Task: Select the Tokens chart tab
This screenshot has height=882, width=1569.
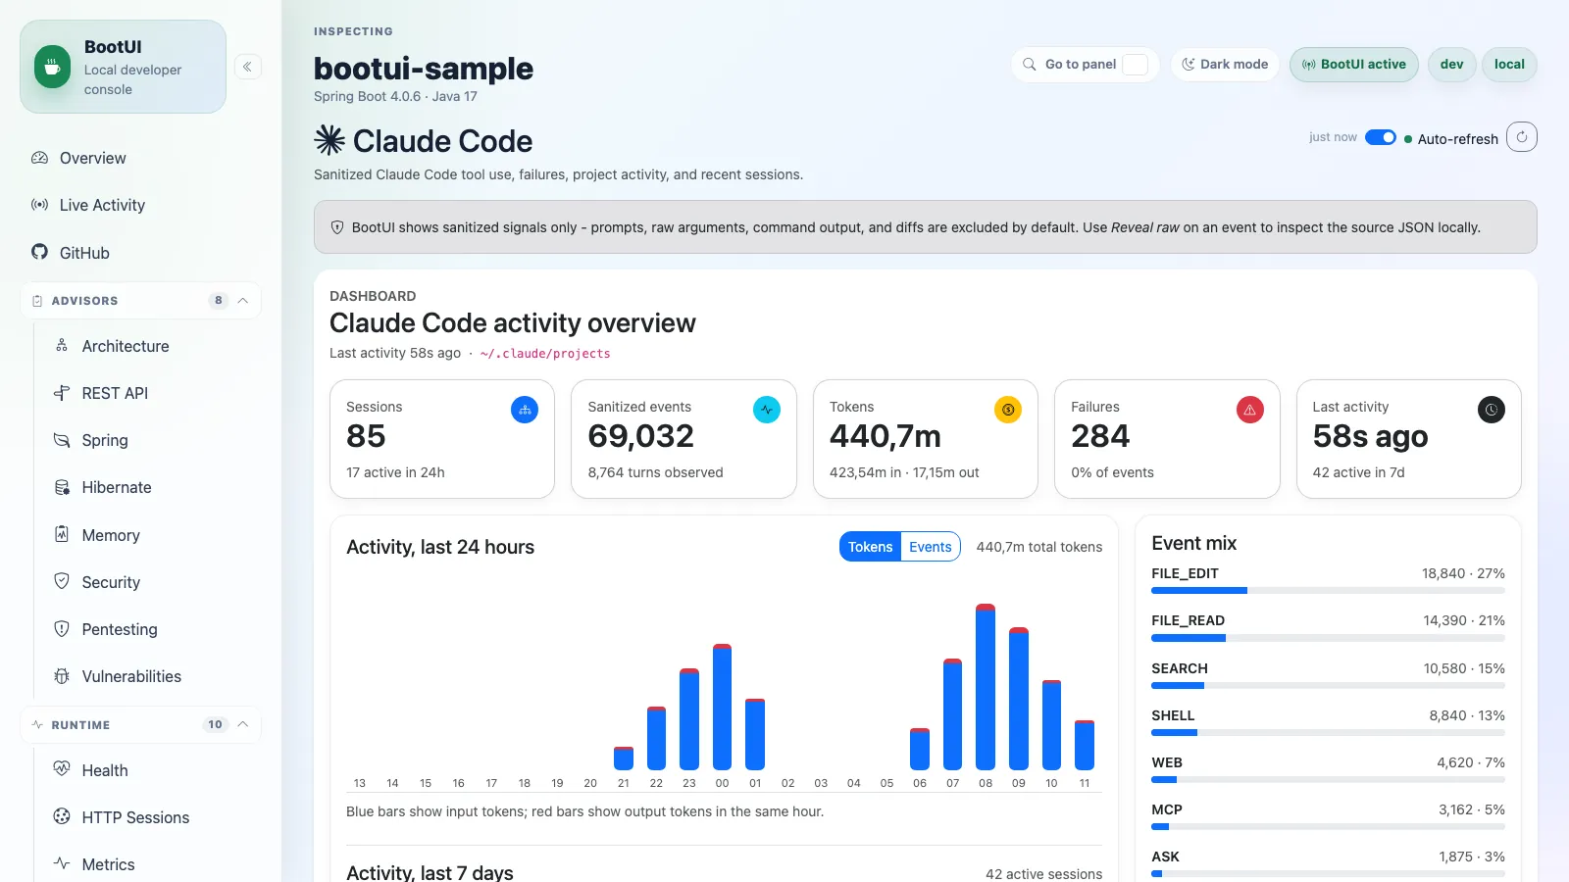Action: 870,547
